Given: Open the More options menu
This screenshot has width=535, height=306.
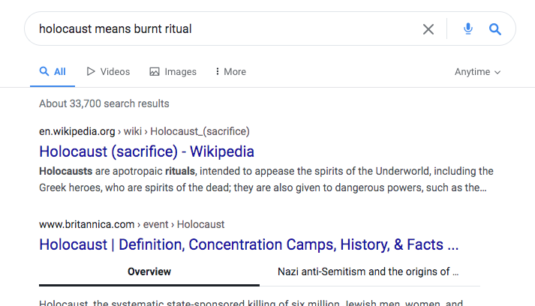Looking at the screenshot, I should pyautogui.click(x=230, y=72).
